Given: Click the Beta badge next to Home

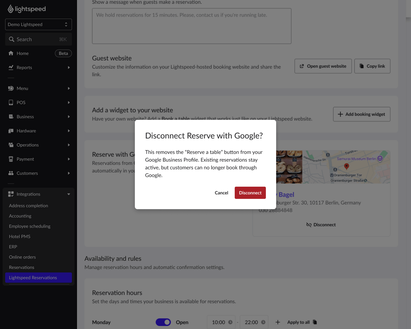Looking at the screenshot, I should tap(63, 53).
